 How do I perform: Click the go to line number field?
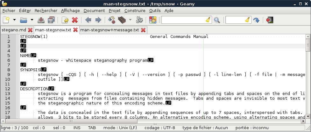coord(235,20)
